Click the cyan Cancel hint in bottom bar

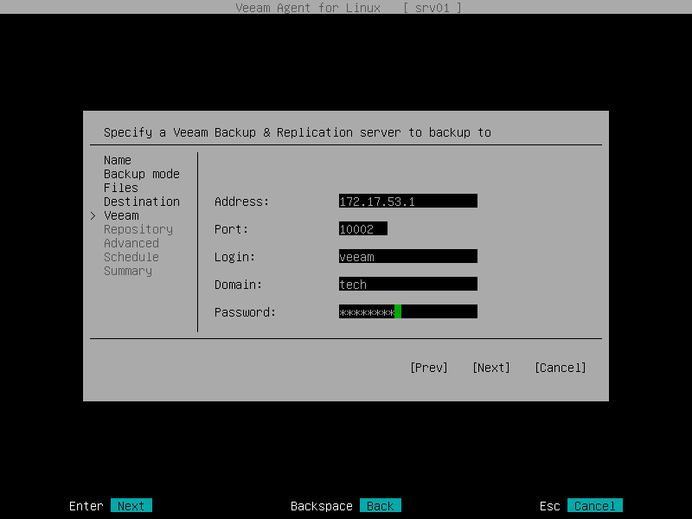595,506
